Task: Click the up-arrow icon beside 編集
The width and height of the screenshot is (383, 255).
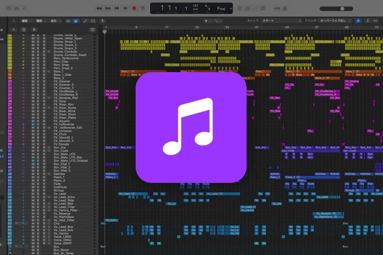Action: coord(14,21)
